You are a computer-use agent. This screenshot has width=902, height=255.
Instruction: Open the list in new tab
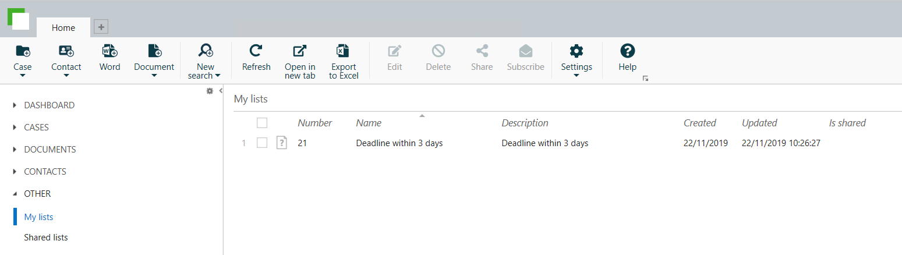tap(300, 51)
